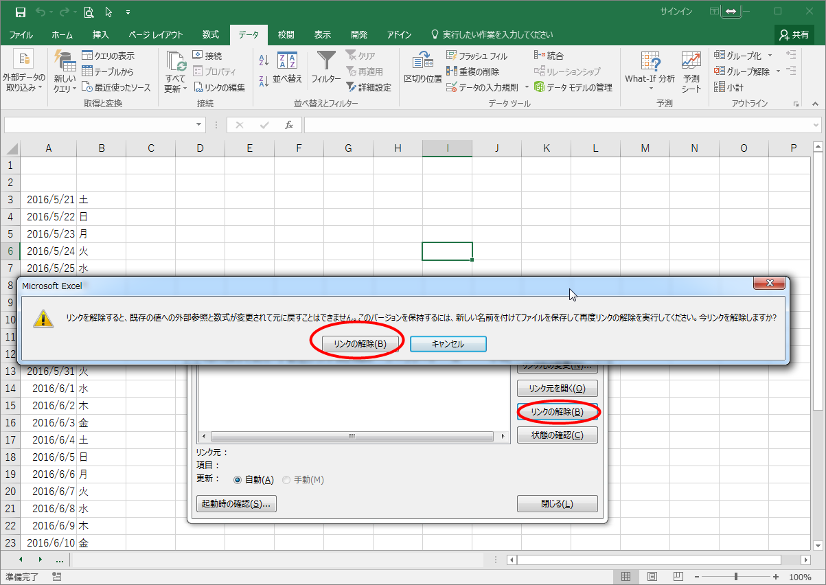826x585 pixels.
Task: Save the workbook with the floppy icon
Action: 21,12
